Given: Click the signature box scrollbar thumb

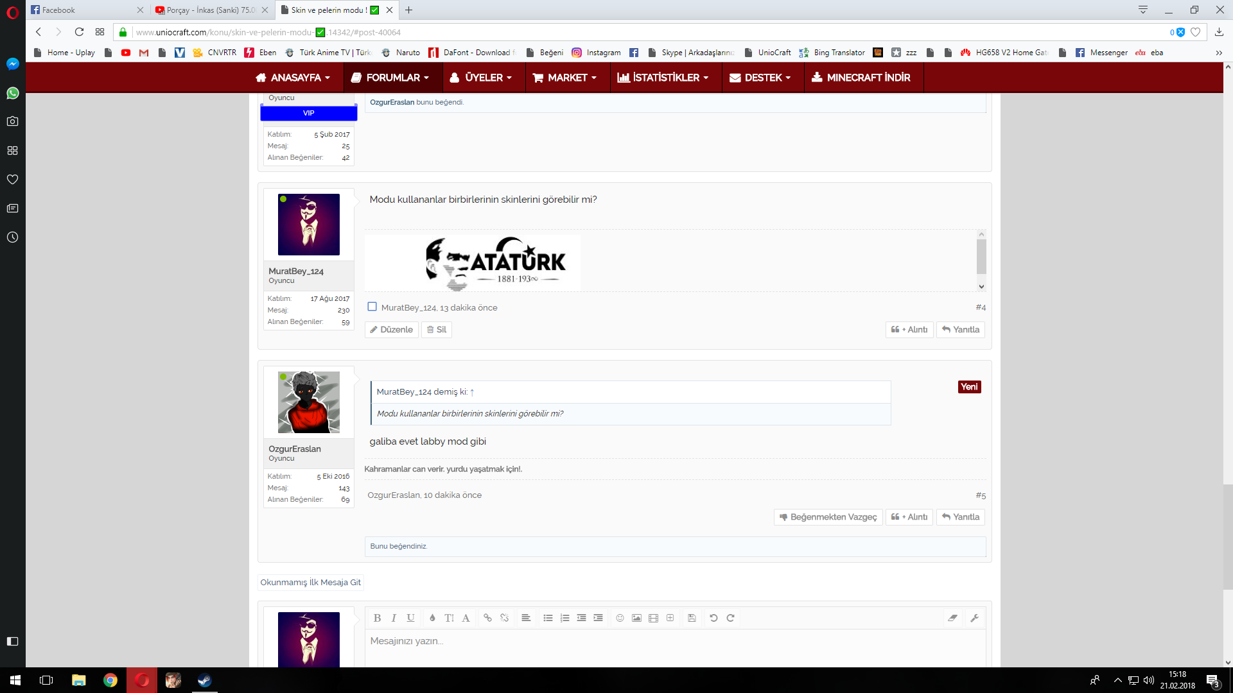Looking at the screenshot, I should click(x=981, y=257).
